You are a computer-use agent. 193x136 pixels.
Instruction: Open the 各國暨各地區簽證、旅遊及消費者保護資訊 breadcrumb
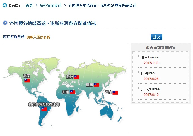pos(102,5)
